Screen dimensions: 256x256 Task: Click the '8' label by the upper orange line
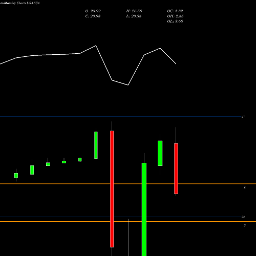tap(245, 188)
